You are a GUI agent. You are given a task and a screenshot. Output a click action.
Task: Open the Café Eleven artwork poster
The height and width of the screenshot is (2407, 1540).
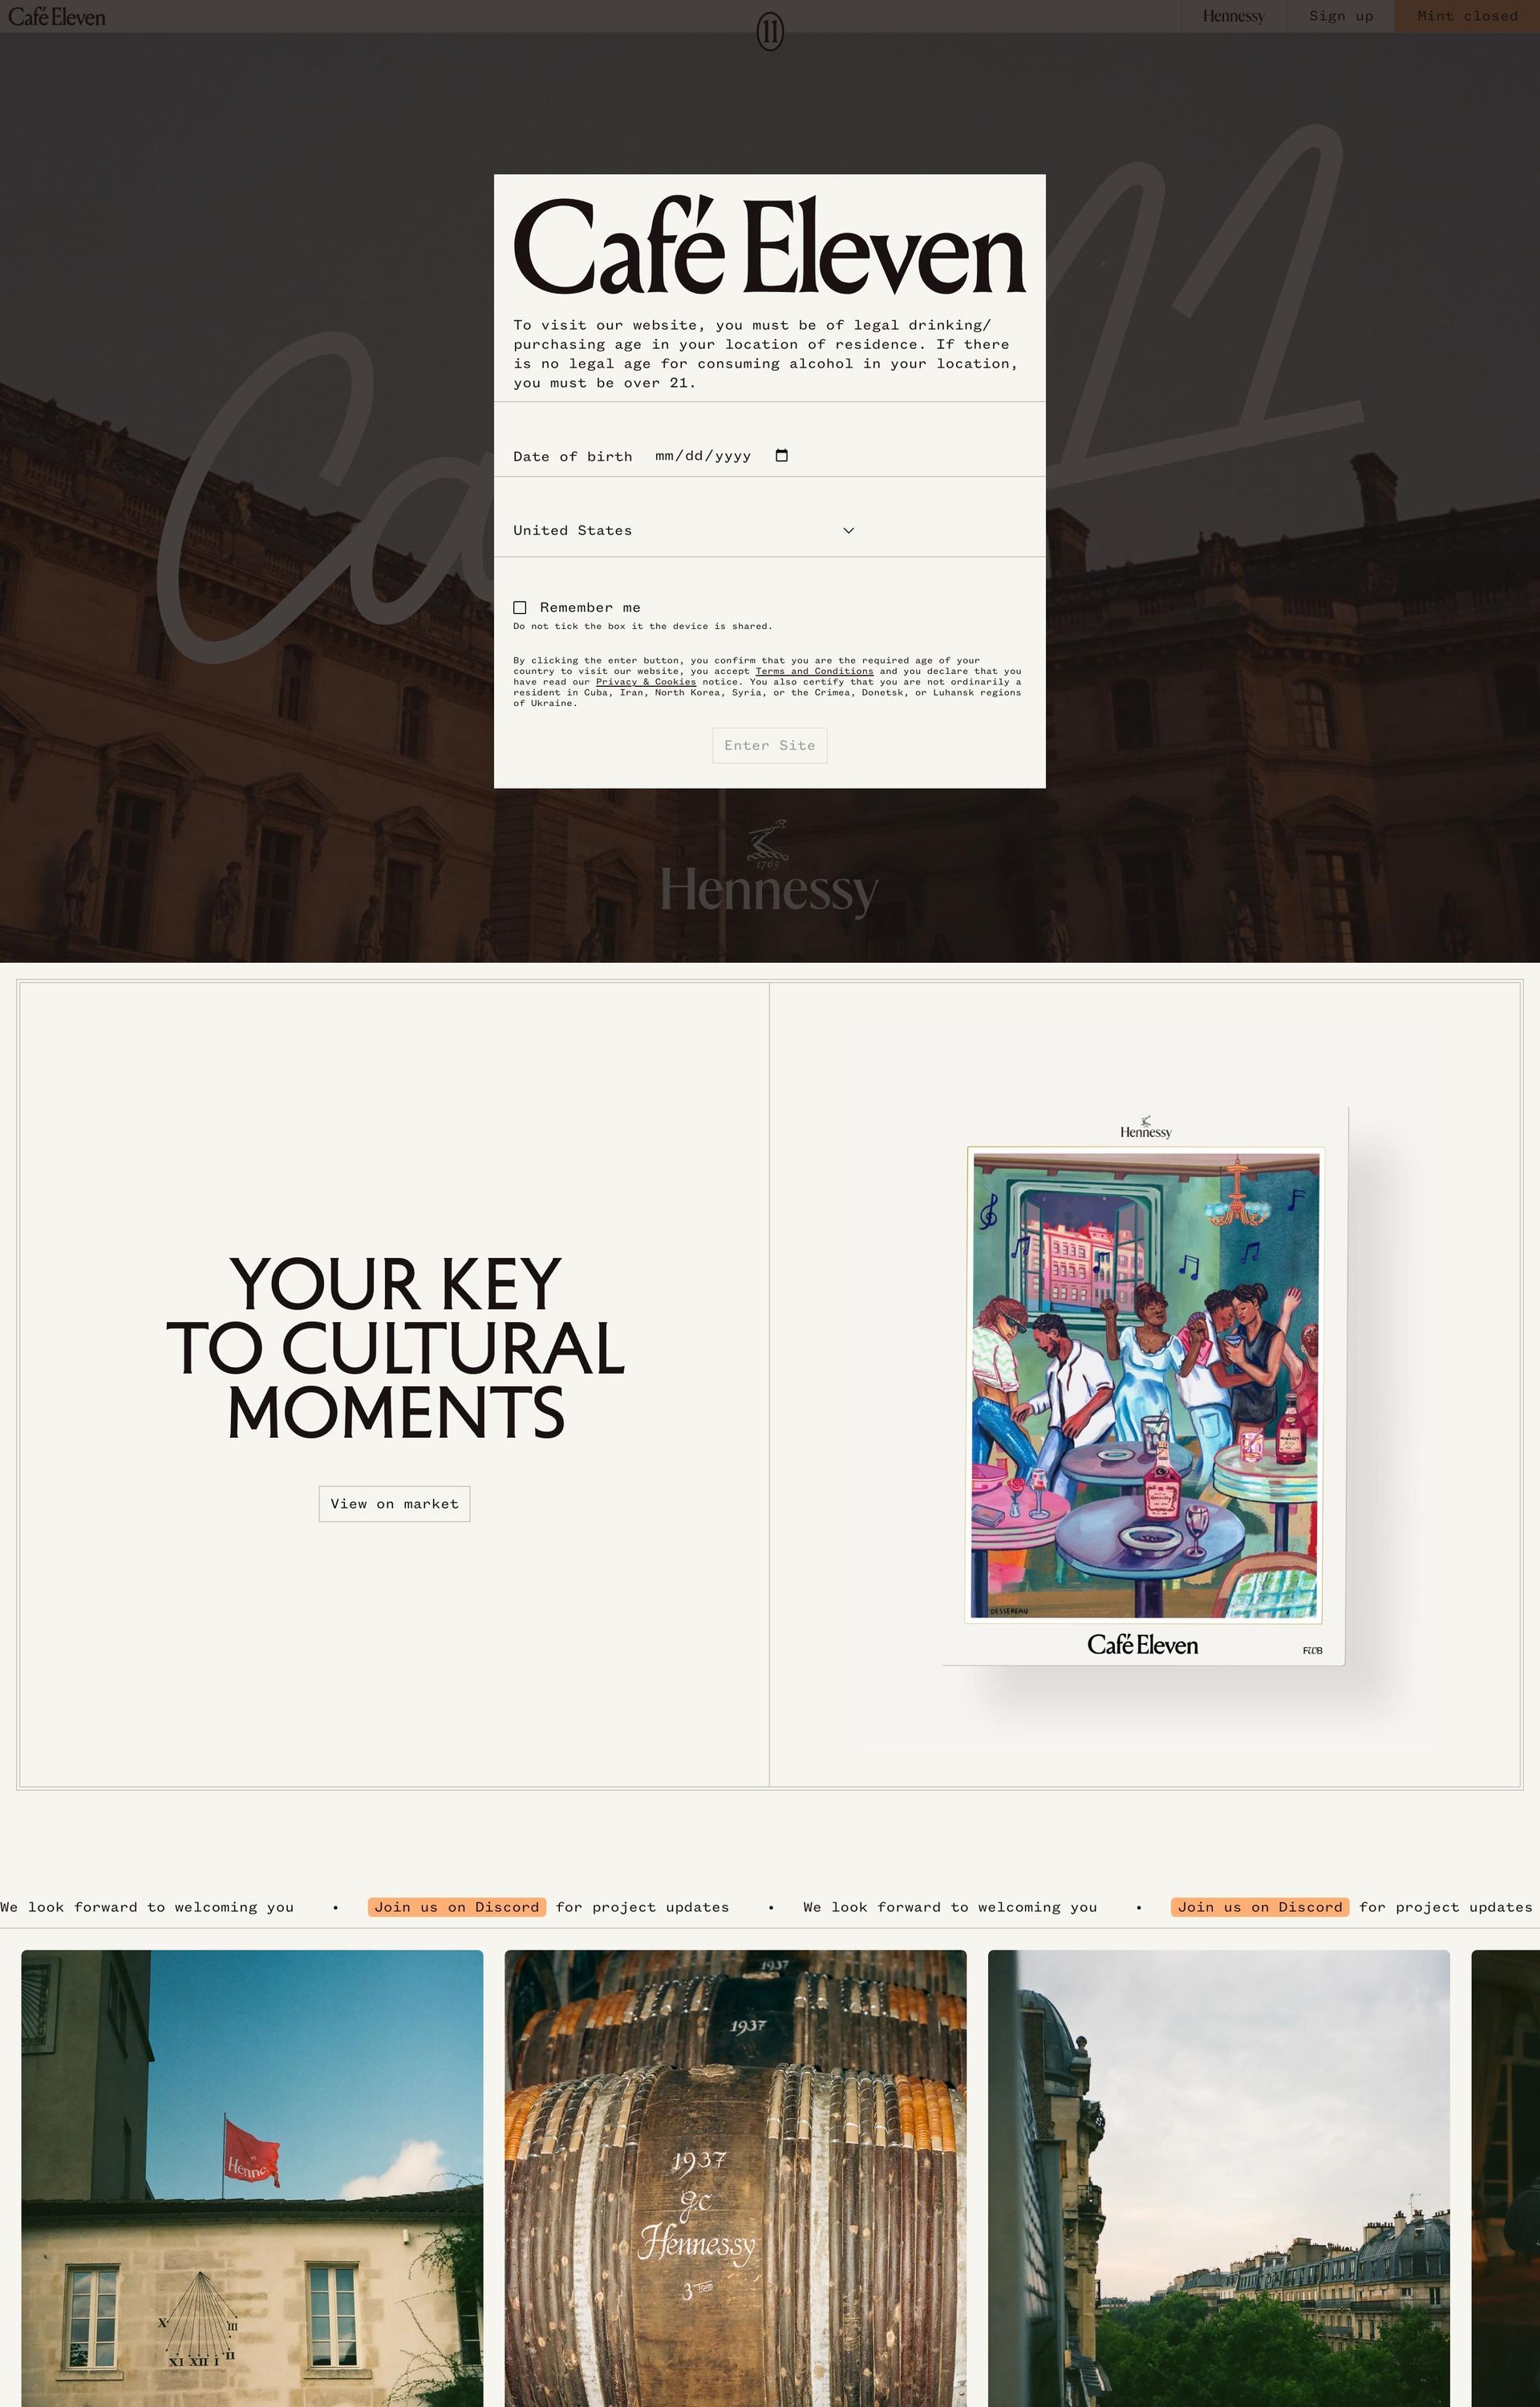(1145, 1386)
